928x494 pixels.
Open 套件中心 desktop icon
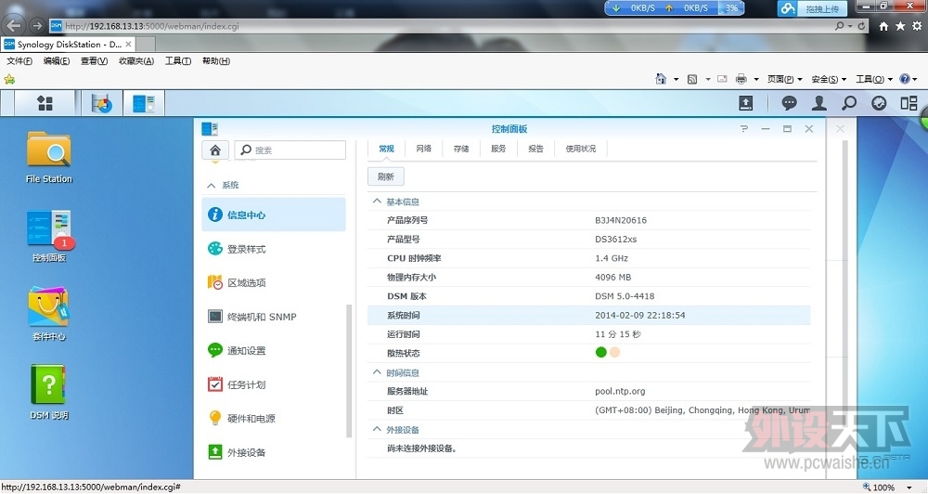tap(49, 315)
